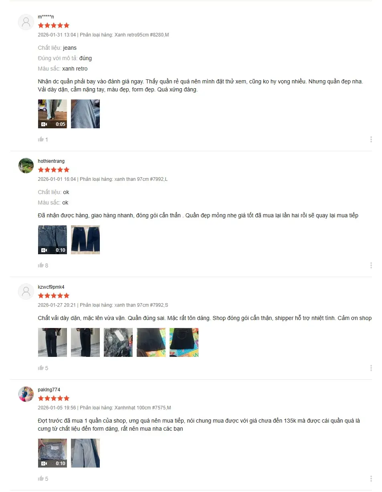View hothientrang's photo of two dark jeans
The width and height of the screenshot is (382, 492).
(x=85, y=240)
